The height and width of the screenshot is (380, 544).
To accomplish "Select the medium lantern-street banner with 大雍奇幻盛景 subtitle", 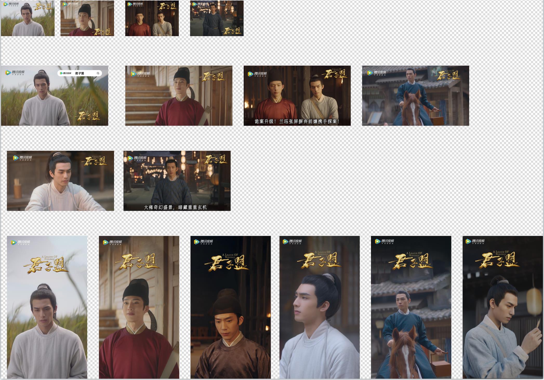I will coord(177,181).
